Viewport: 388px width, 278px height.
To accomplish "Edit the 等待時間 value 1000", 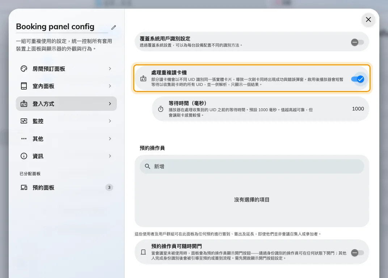I will (358, 109).
